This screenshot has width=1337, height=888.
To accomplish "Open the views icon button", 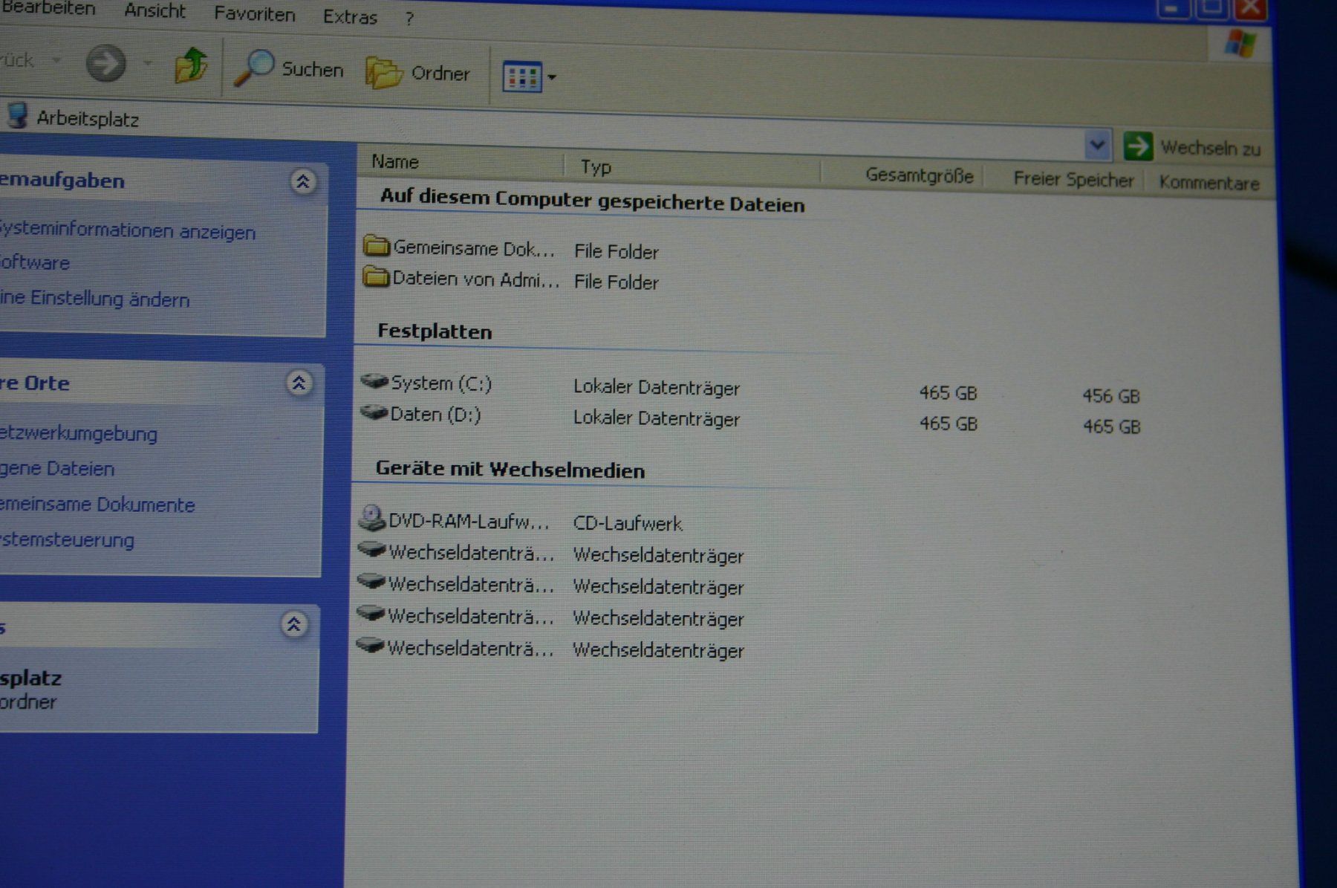I will pyautogui.click(x=522, y=77).
